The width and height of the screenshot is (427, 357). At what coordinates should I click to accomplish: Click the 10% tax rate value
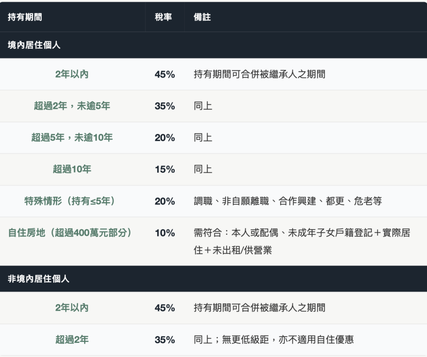tap(165, 233)
